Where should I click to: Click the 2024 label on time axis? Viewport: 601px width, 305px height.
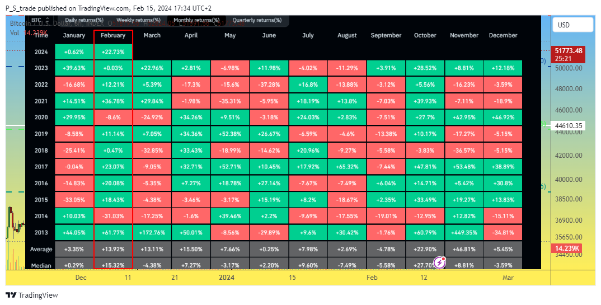point(226,278)
